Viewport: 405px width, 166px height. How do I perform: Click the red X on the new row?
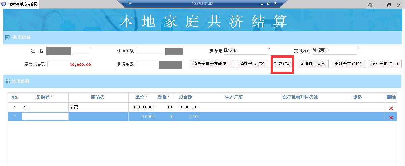pos(391,118)
